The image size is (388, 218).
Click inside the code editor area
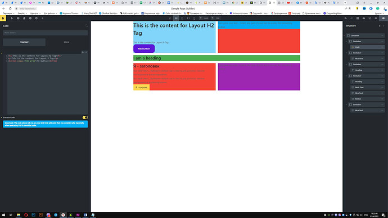[47, 84]
